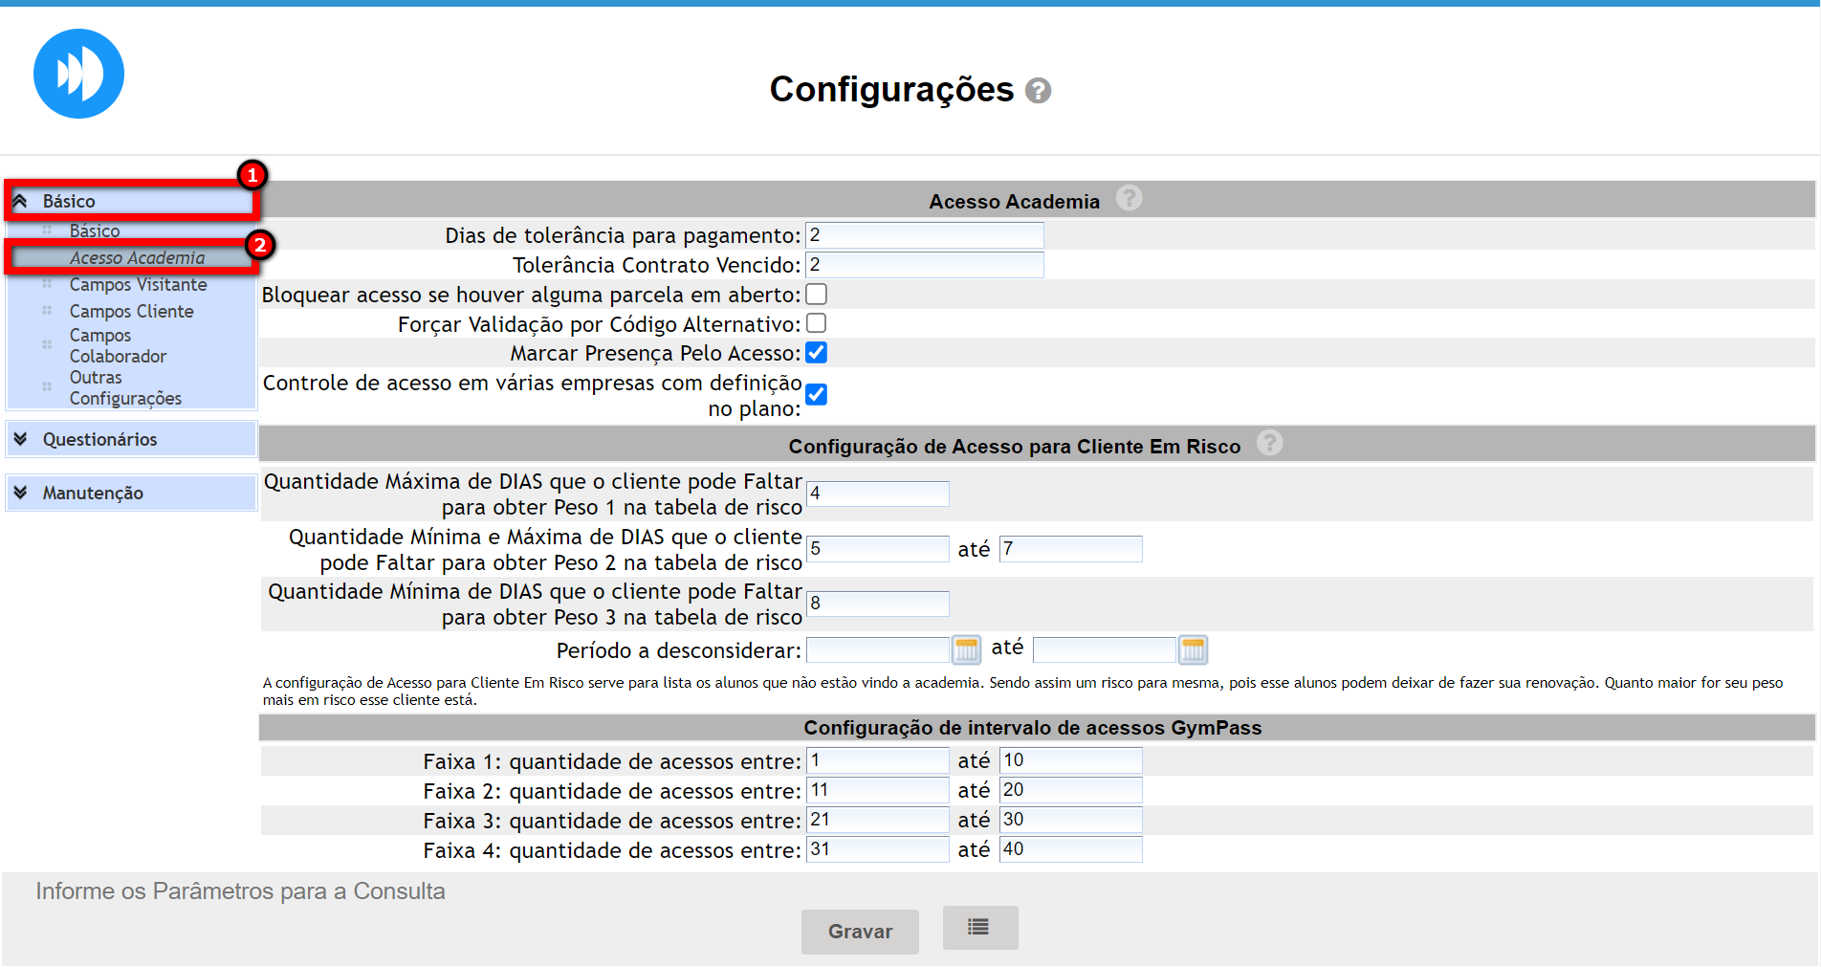Screen dimensions: 1821x967
Task: Click the blue fast-forward logo icon
Action: [78, 74]
